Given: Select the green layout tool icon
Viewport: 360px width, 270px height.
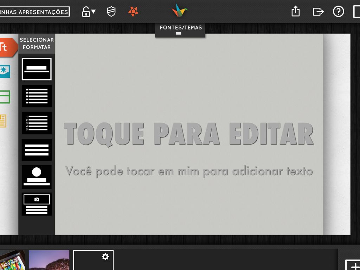Looking at the screenshot, I should tap(5, 97).
